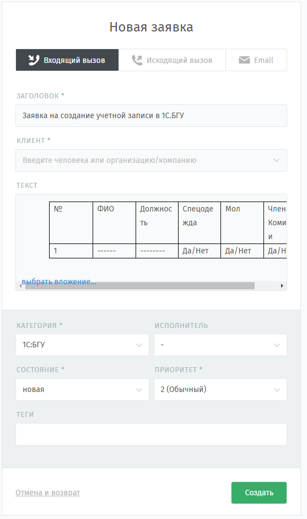The height and width of the screenshot is (519, 307).
Task: Expand the Состояние dropdown showing новая
Action: (82, 390)
